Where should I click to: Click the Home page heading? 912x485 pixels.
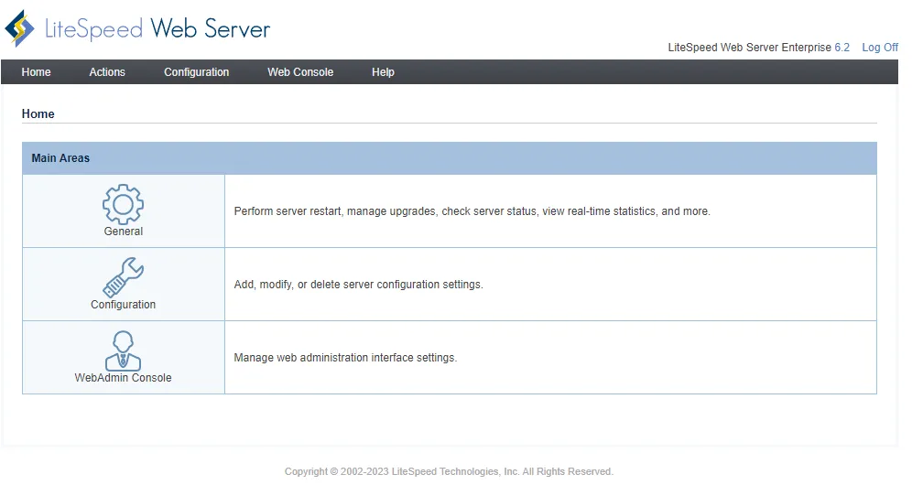[x=38, y=114]
